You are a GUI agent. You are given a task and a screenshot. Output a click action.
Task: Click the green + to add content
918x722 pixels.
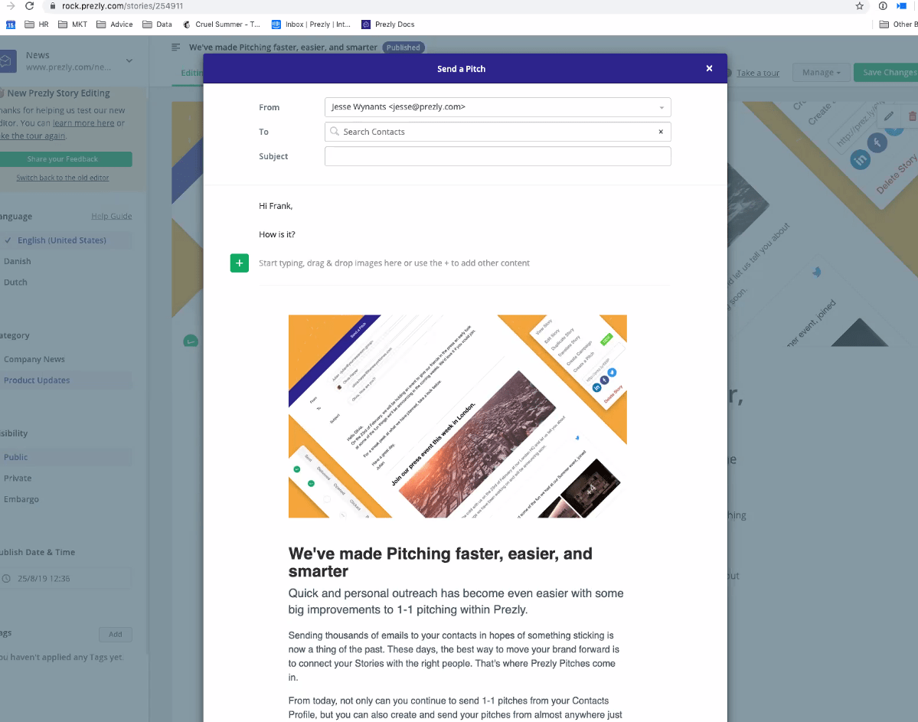coord(239,263)
